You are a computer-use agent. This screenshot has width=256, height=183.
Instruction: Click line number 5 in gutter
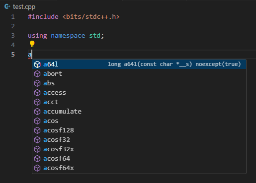pos(13,55)
